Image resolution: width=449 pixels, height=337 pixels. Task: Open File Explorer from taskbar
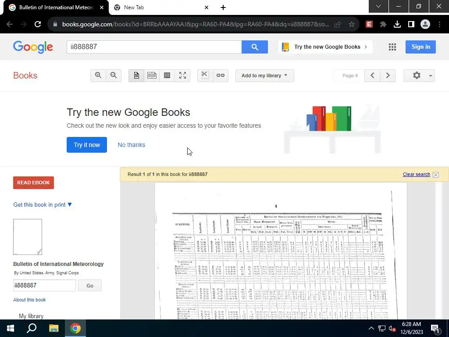point(53,328)
